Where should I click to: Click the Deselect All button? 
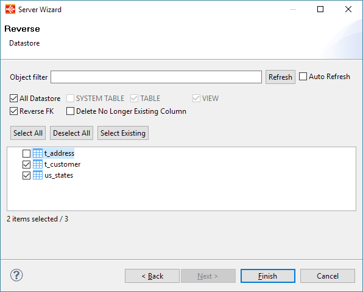click(71, 133)
